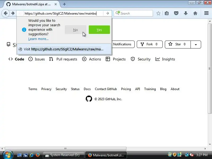Save page to Pocket icon
The image size is (212, 159).
point(176,13)
